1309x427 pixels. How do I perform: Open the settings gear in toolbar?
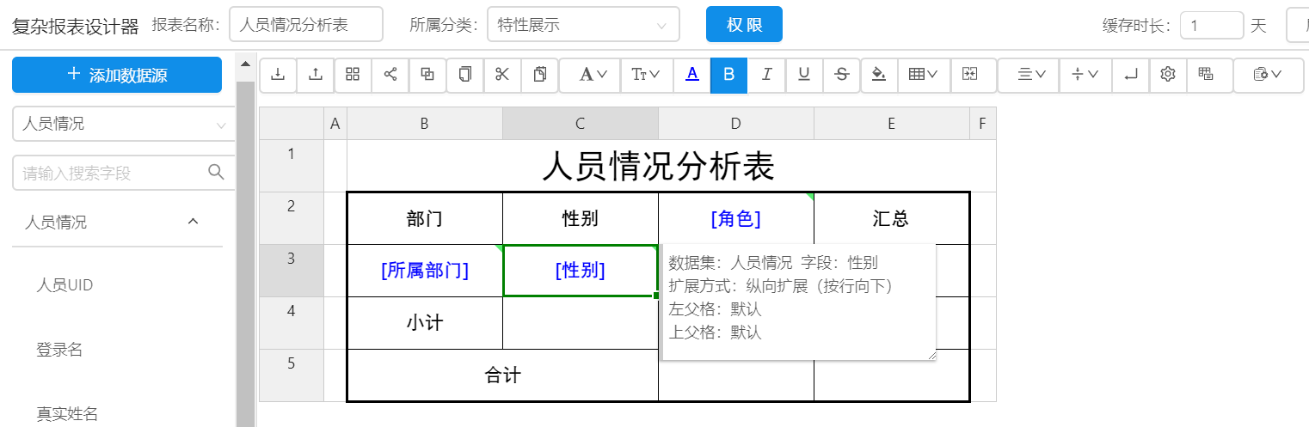(x=1167, y=75)
